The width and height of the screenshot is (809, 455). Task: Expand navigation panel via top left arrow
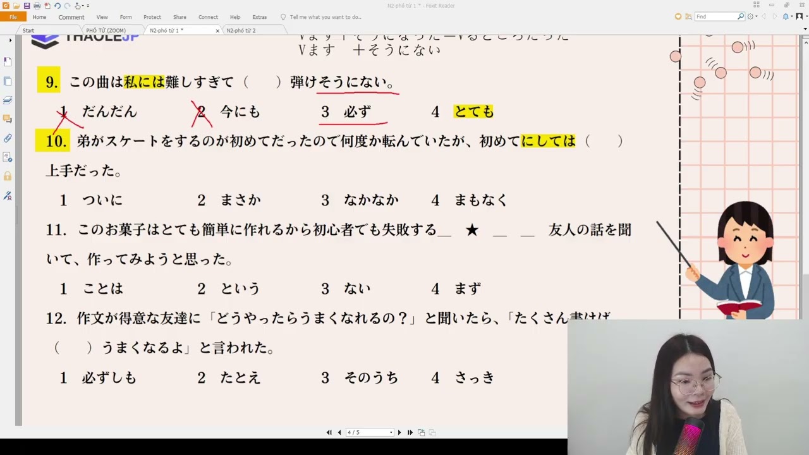[x=10, y=40]
